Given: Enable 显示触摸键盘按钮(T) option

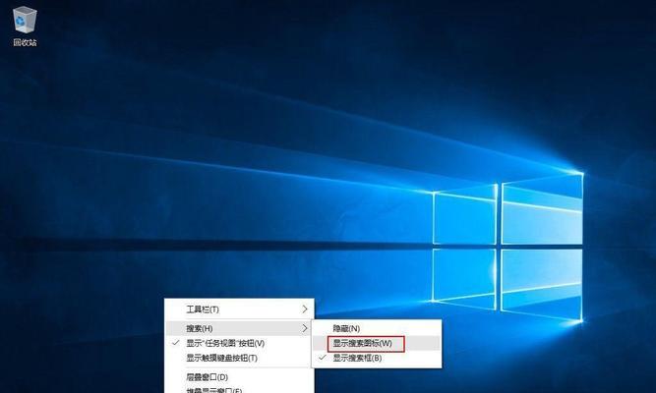Looking at the screenshot, I should tap(239, 359).
